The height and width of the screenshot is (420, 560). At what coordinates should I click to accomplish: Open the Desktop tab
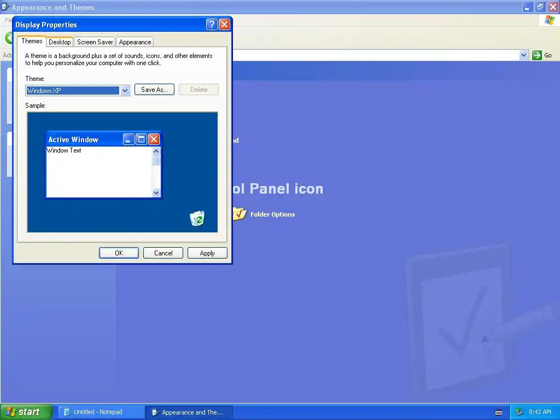coord(60,42)
